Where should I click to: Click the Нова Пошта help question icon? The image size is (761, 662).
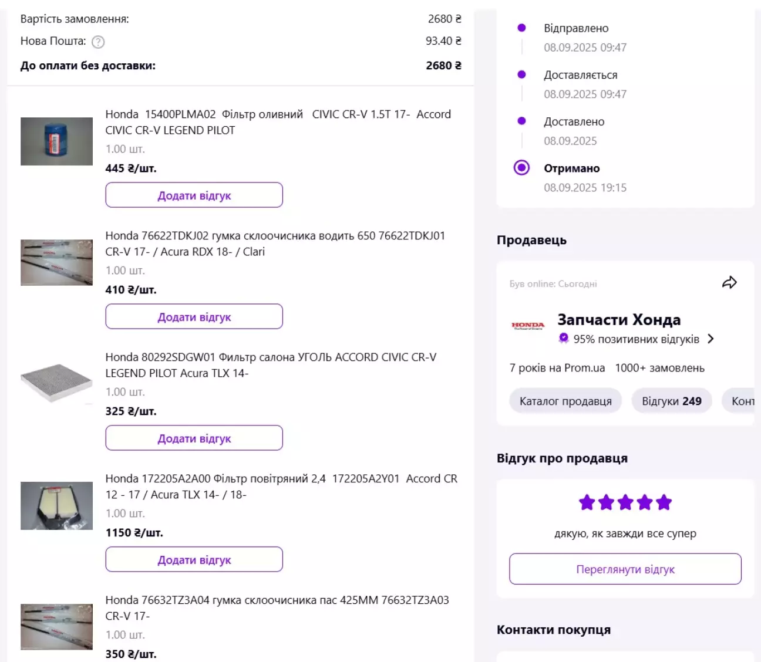[x=98, y=42]
